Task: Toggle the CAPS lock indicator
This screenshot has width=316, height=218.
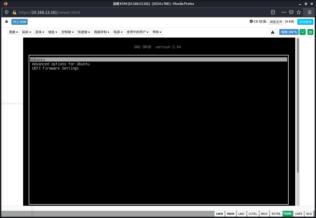Action: point(299,213)
